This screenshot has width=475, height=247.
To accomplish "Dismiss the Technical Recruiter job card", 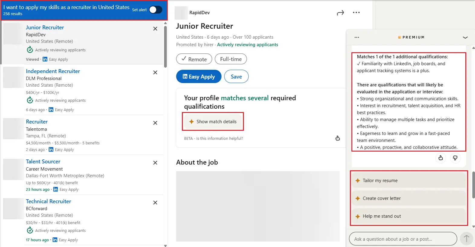I will (x=155, y=203).
